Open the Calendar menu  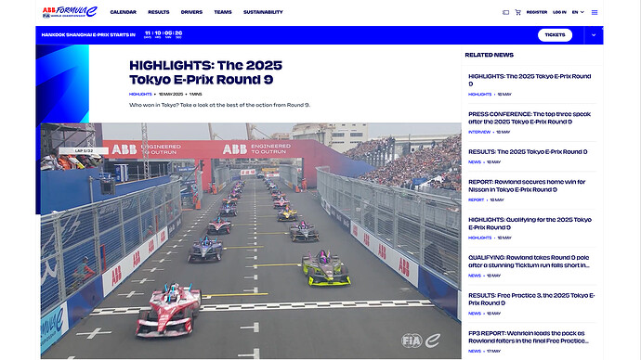[123, 12]
